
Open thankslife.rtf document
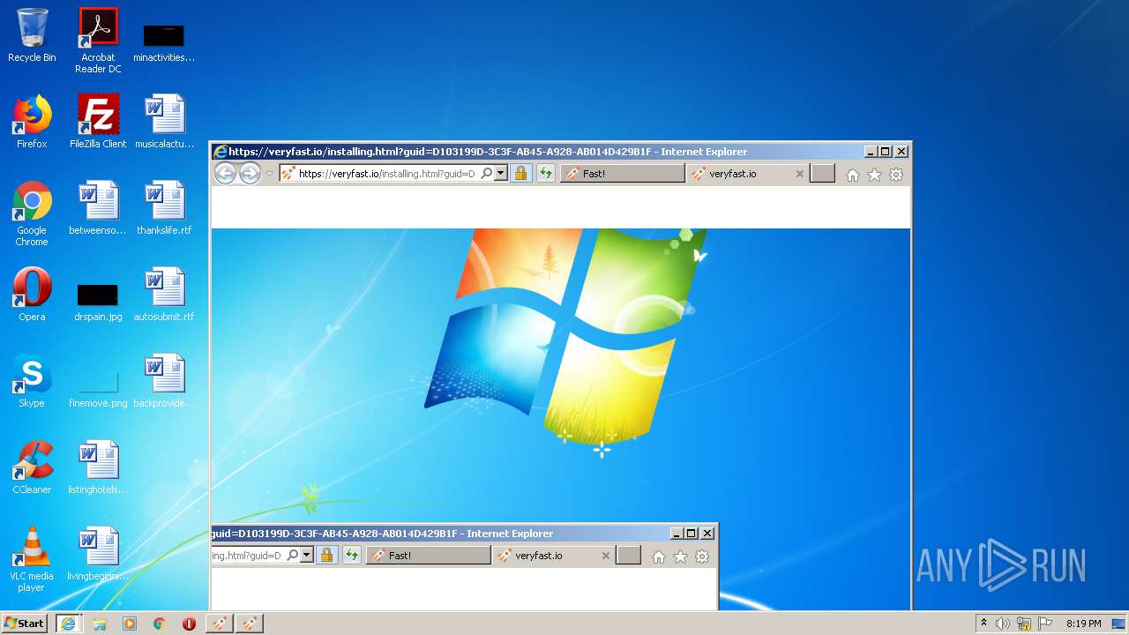[x=164, y=208]
